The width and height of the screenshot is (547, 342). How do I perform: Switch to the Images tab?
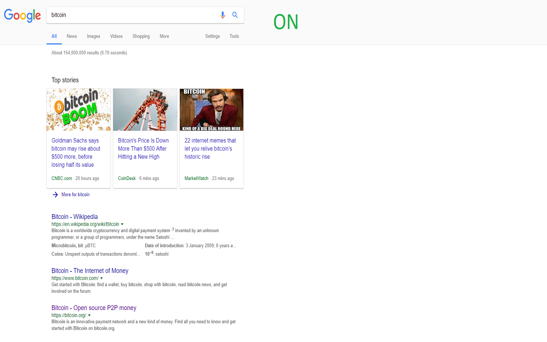click(94, 36)
